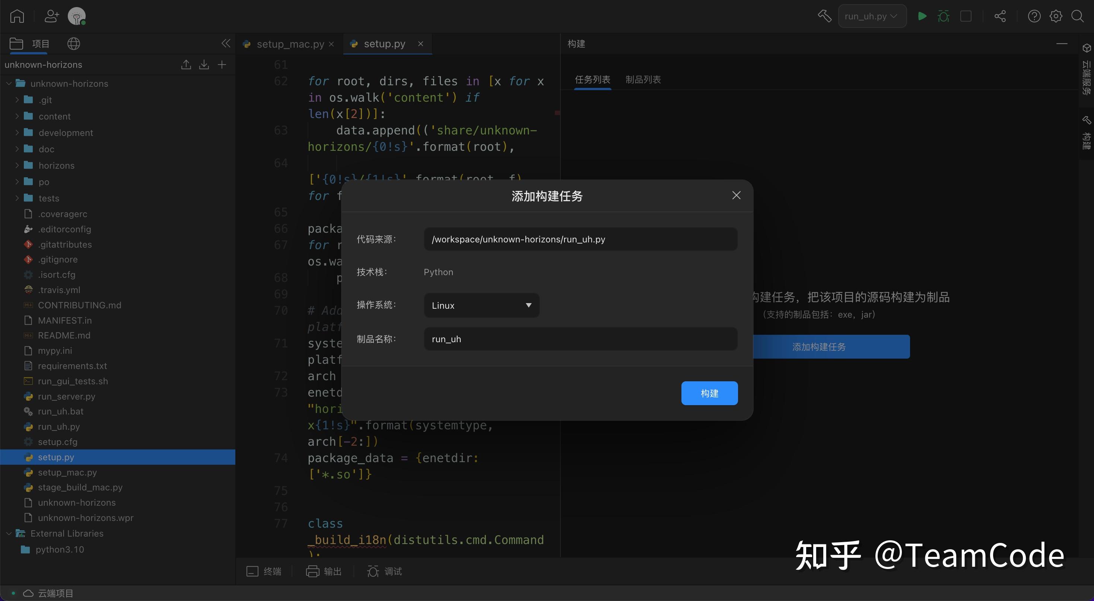Switch to the 制品列表 tab
Screen dimensions: 1094x601
(x=643, y=79)
